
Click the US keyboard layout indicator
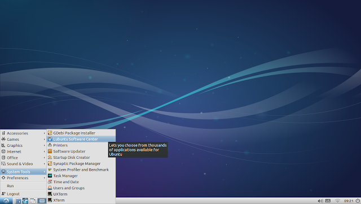click(328, 201)
